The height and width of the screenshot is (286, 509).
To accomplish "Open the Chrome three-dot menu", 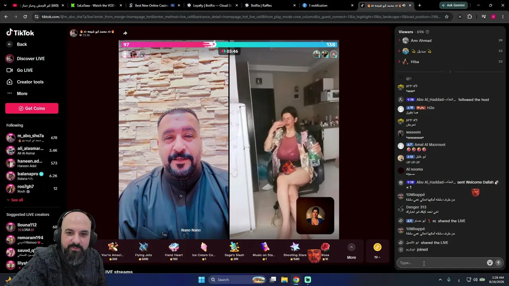I will pos(503,17).
